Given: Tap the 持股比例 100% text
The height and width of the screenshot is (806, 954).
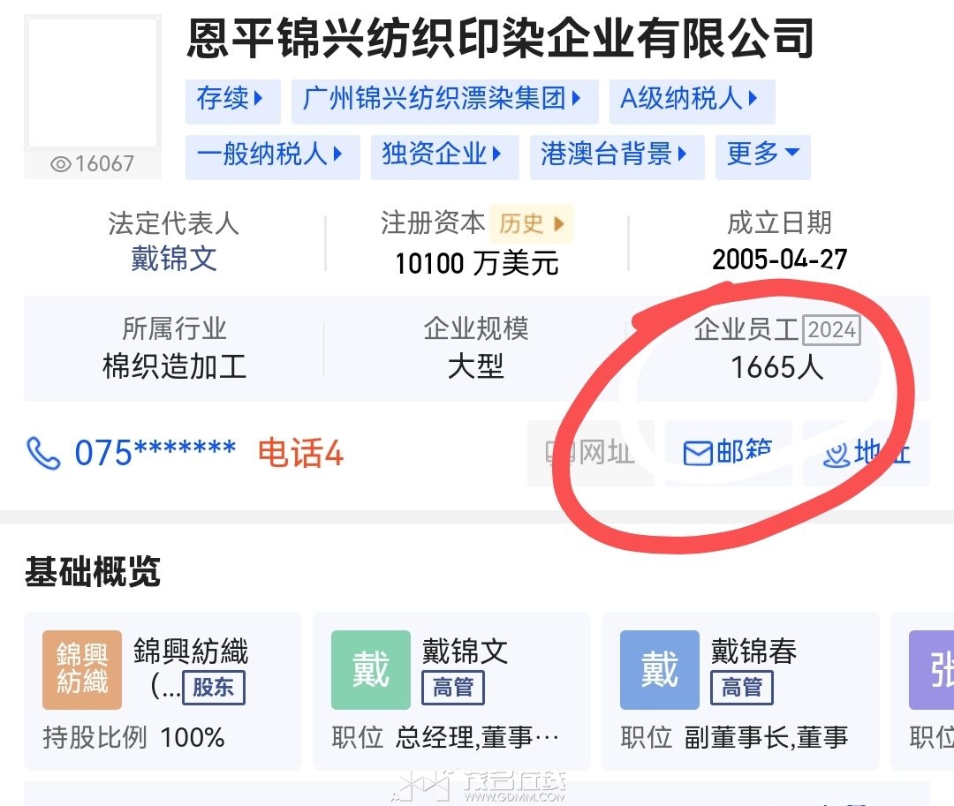Looking at the screenshot, I should pos(134,738).
